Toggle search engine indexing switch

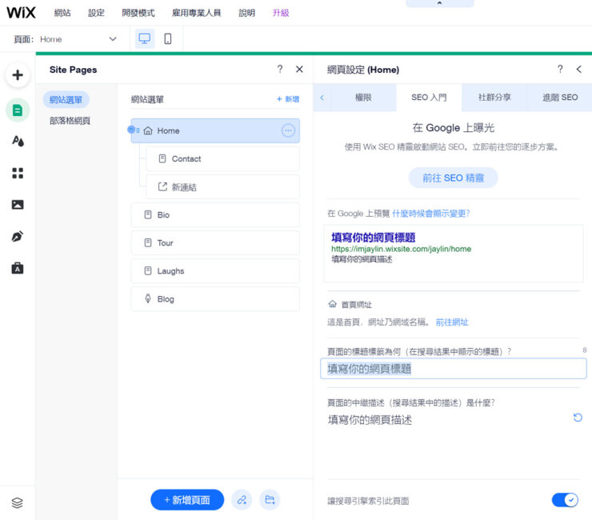click(x=565, y=500)
